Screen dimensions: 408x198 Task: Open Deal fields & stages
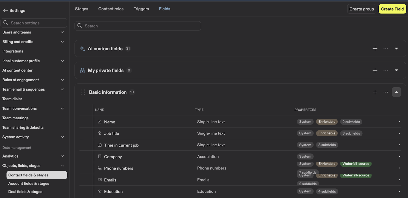click(25, 192)
